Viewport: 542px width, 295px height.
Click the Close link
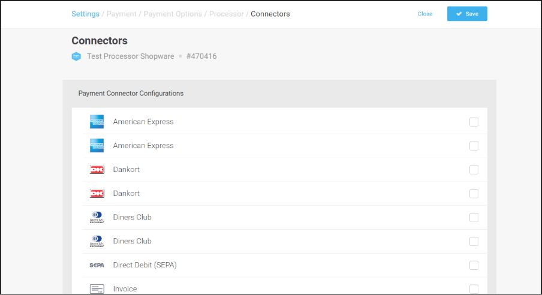point(425,14)
